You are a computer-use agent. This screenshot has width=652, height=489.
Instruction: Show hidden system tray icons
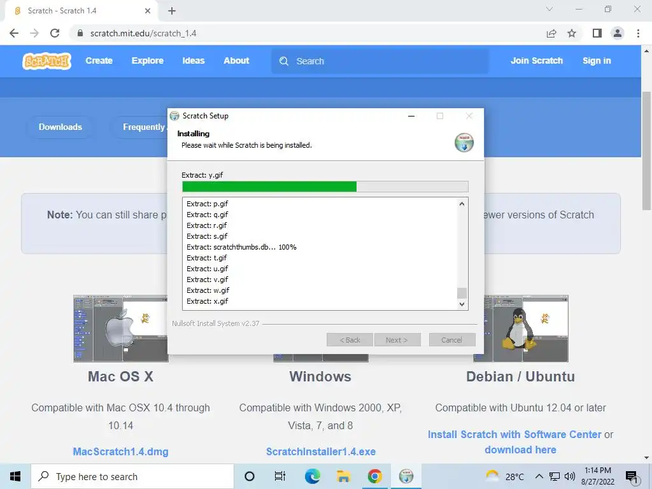pos(539,476)
